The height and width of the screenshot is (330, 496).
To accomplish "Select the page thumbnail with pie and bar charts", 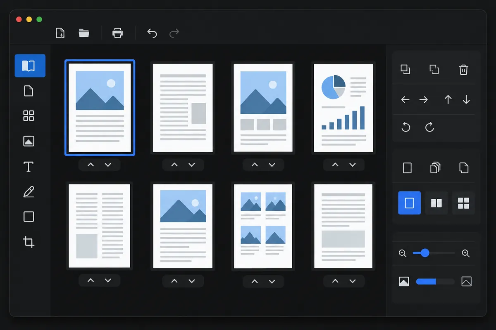I will (343, 108).
